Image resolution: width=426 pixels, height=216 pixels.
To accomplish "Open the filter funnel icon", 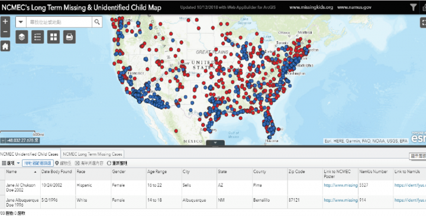I will [x=413, y=7].
